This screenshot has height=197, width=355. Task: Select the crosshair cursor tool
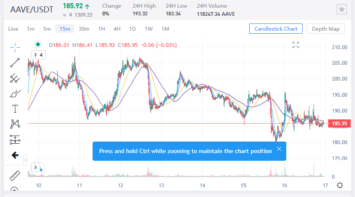(15, 47)
